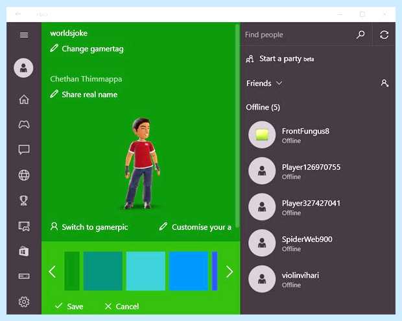Refresh the friends list

click(384, 35)
